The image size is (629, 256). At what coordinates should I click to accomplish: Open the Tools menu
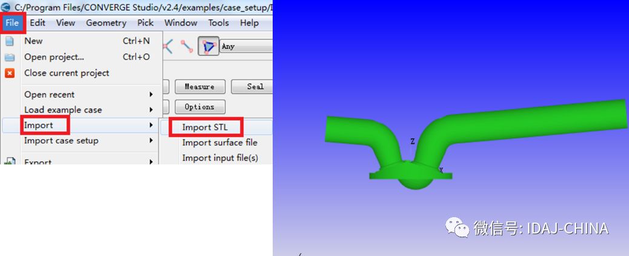tap(218, 23)
